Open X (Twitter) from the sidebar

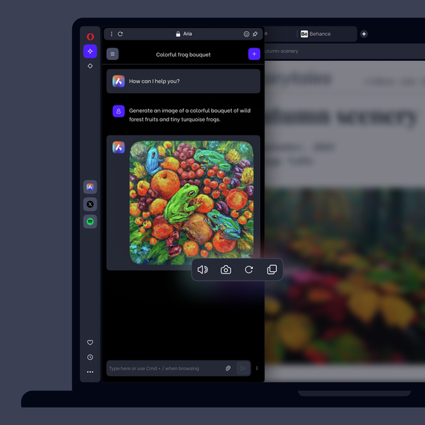coord(90,204)
